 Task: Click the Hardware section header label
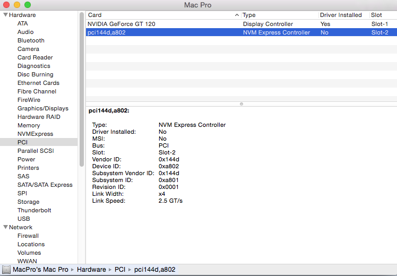click(22, 15)
